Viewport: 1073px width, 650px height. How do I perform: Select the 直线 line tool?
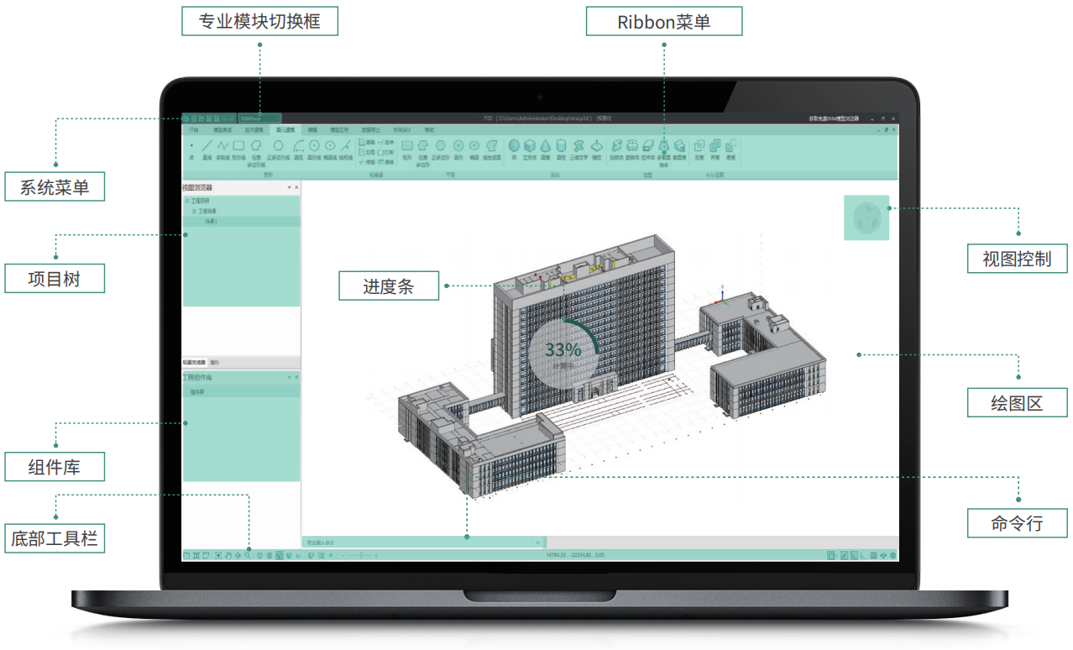click(x=207, y=149)
